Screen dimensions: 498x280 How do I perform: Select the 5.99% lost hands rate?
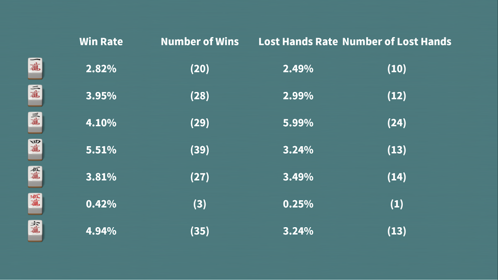298,123
